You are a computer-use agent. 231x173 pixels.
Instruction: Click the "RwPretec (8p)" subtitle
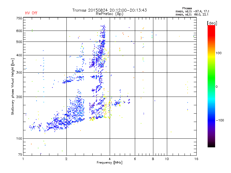(x=109, y=14)
